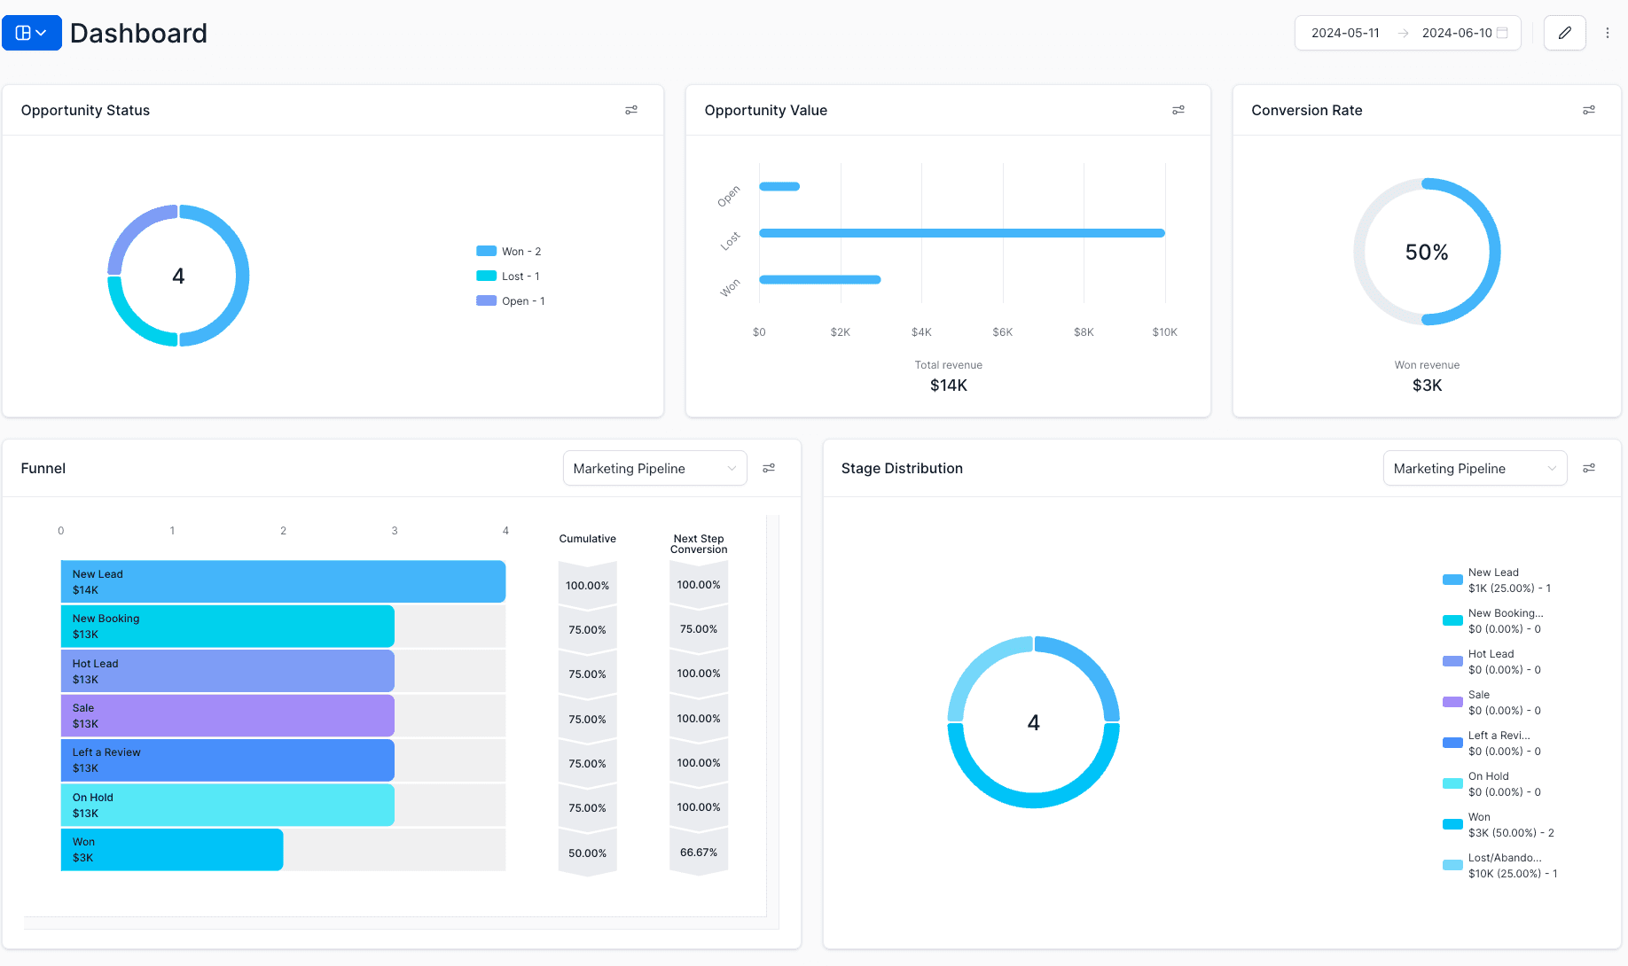
Task: Open Marketing Pipeline dropdown in Stage Distribution
Action: [1475, 468]
